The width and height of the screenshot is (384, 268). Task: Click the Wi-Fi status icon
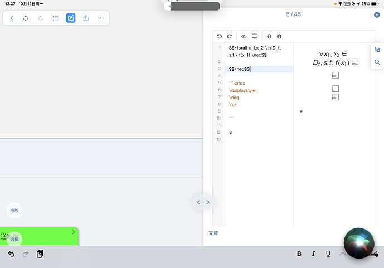tap(340, 4)
